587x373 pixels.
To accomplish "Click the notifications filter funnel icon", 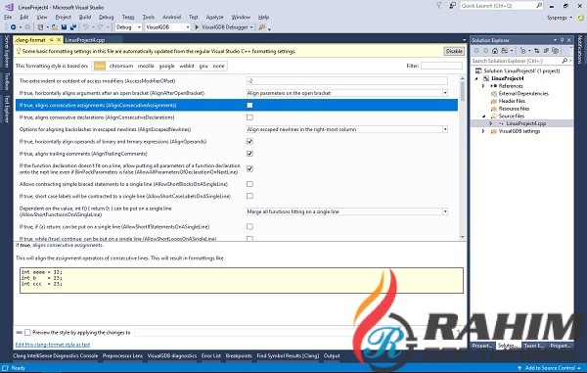I will (439, 5).
